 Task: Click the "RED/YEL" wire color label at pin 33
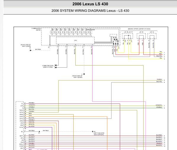click(x=32, y=122)
